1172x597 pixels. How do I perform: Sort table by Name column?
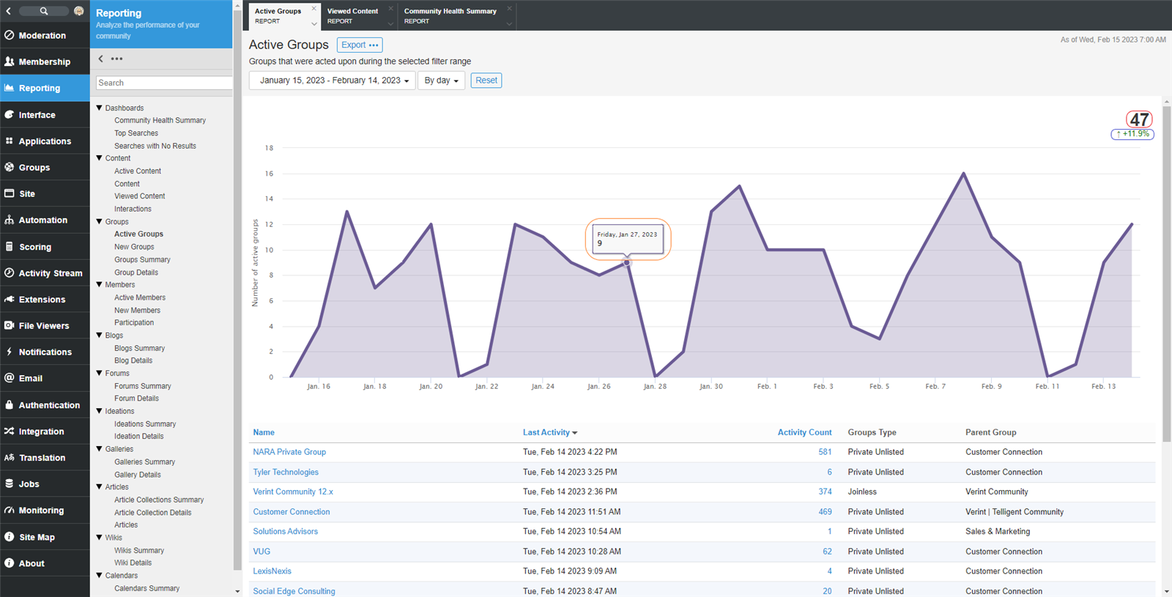(x=264, y=432)
